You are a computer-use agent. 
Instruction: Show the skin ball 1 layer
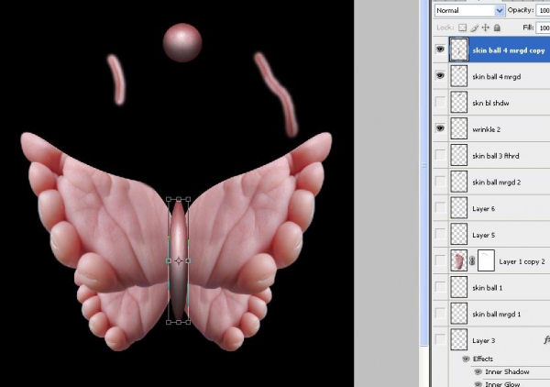tap(440, 287)
